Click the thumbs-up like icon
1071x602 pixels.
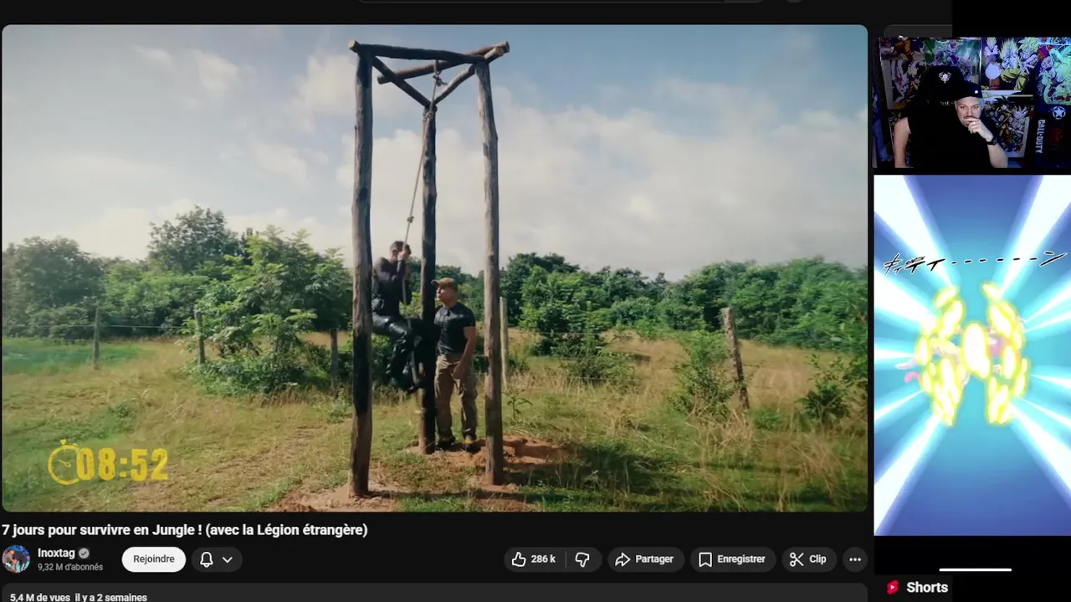tap(519, 559)
